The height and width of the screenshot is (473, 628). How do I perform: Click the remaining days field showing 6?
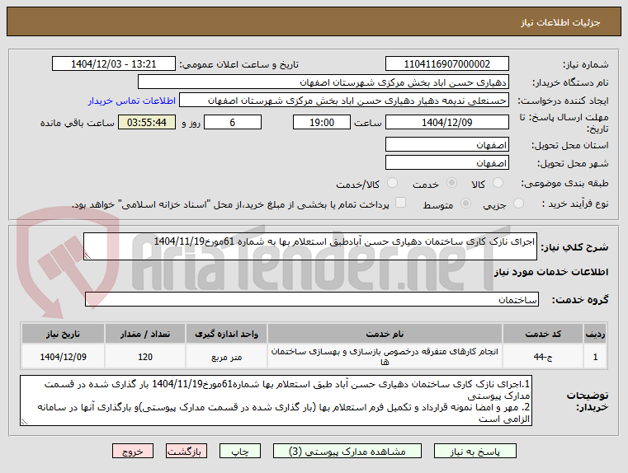[x=233, y=122]
